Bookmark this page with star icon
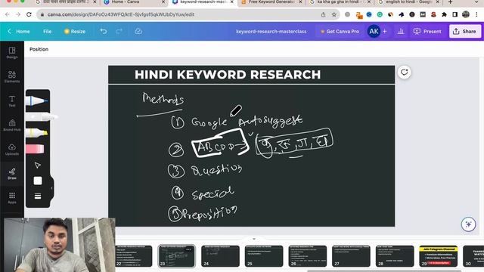484x272 pixels. [334, 14]
